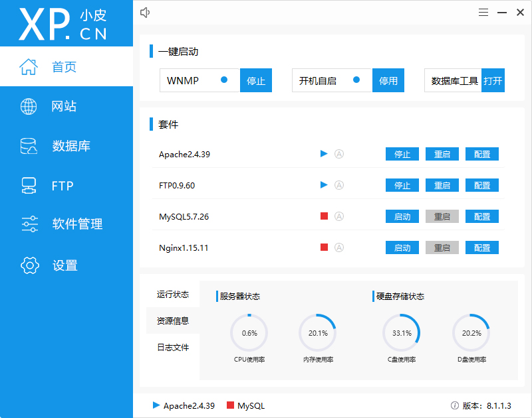The width and height of the screenshot is (532, 418).
Task: Start Nginx1.15.11 with 启动
Action: click(x=402, y=247)
